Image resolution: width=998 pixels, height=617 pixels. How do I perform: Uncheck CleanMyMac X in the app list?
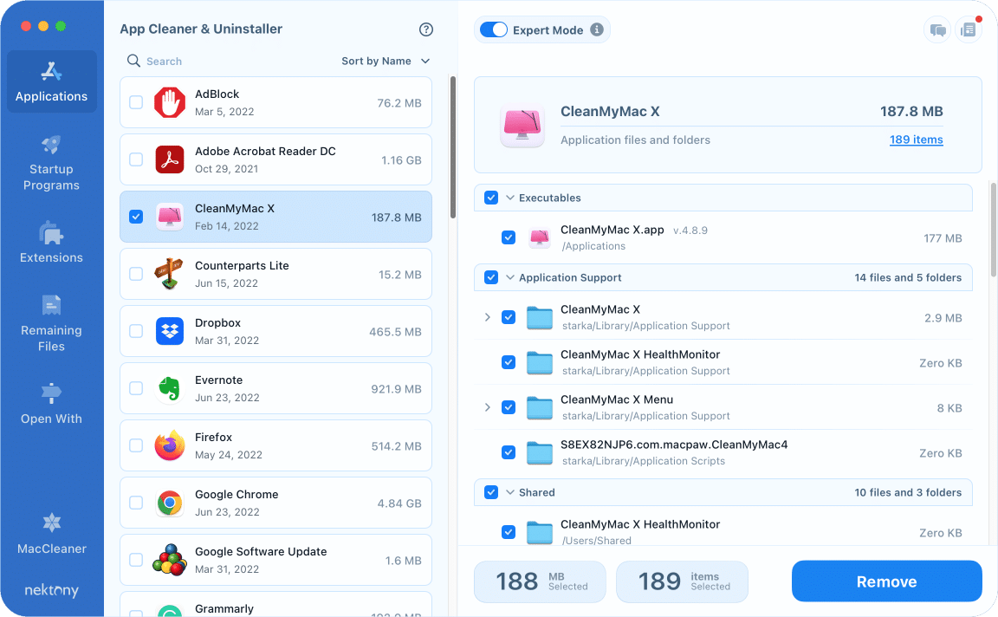136,218
